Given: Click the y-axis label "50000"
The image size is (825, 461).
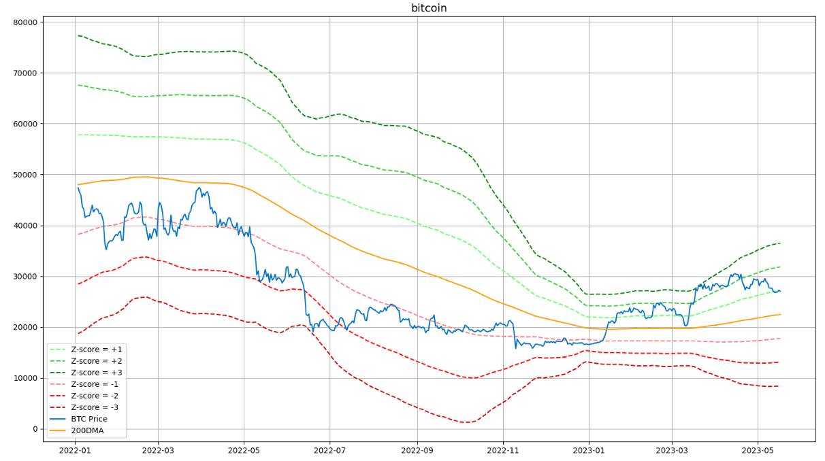Looking at the screenshot, I should [x=25, y=175].
